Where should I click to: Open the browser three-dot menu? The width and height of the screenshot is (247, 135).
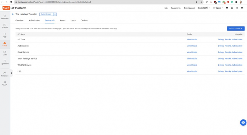pyautogui.click(x=245, y=2)
